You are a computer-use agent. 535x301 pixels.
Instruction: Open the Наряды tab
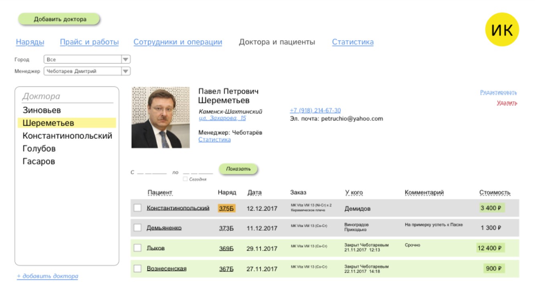pos(30,42)
